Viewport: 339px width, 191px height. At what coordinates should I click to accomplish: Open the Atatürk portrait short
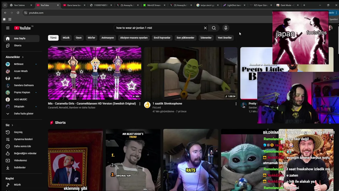pyautogui.click(x=75, y=160)
